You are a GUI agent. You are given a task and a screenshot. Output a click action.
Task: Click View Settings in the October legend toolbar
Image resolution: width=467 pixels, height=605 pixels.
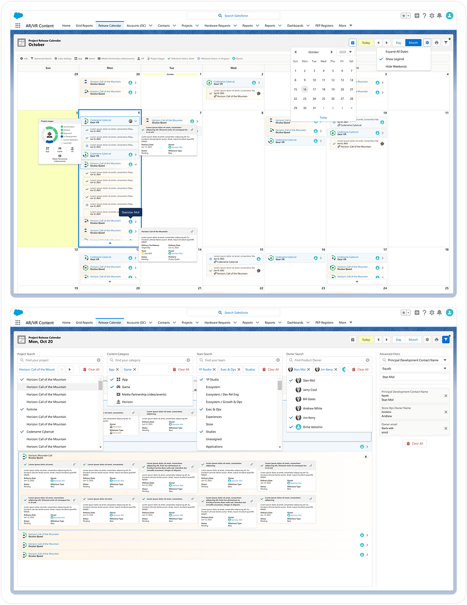coord(63,59)
